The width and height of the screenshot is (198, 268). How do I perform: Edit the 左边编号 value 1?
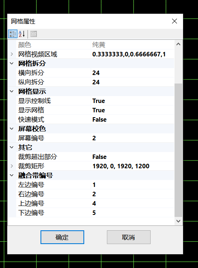132,184
